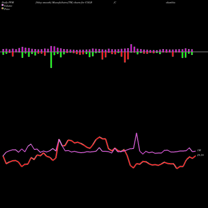
Task: Click the 'MunafaSutra(TM) charts for COLB' heading
Action: click(x=72, y=2)
